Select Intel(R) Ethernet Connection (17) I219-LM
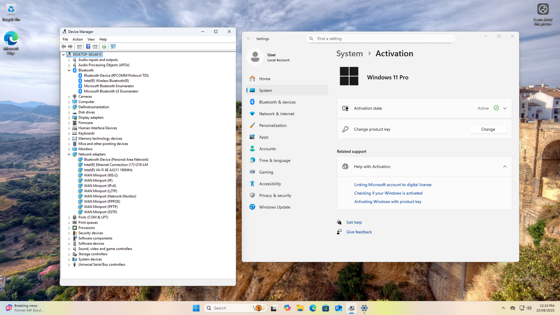Image resolution: width=560 pixels, height=315 pixels. point(116,165)
